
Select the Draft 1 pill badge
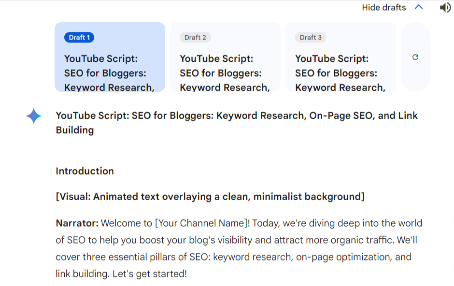pyautogui.click(x=79, y=37)
